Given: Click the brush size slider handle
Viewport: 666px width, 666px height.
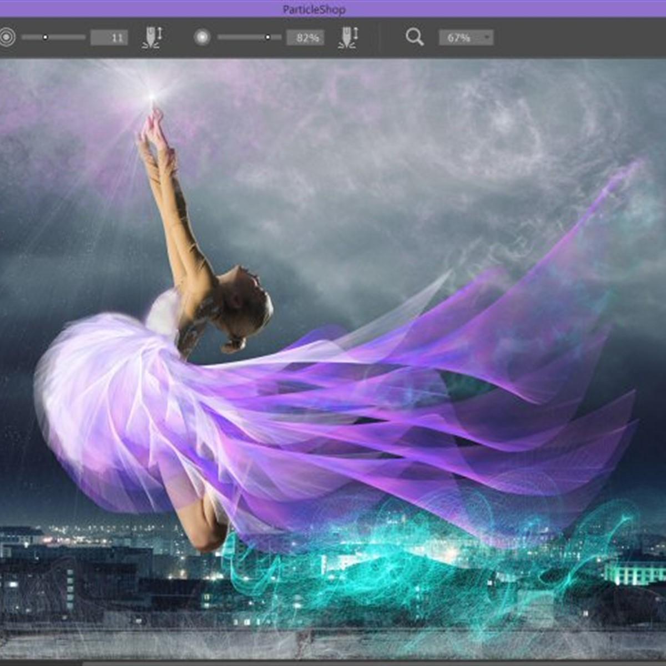Looking at the screenshot, I should pos(44,37).
